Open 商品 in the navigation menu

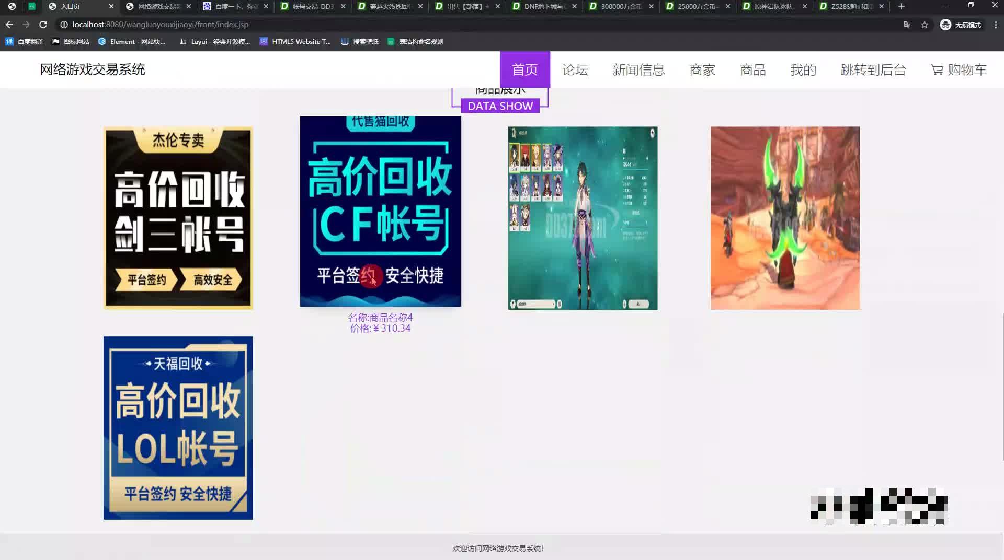point(752,69)
